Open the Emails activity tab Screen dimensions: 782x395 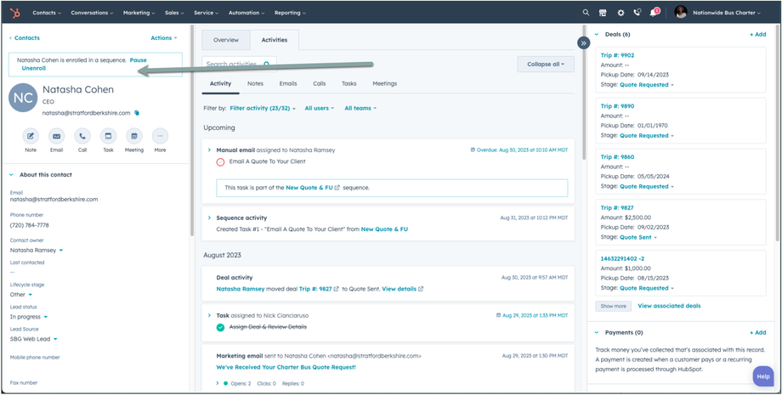(x=288, y=84)
